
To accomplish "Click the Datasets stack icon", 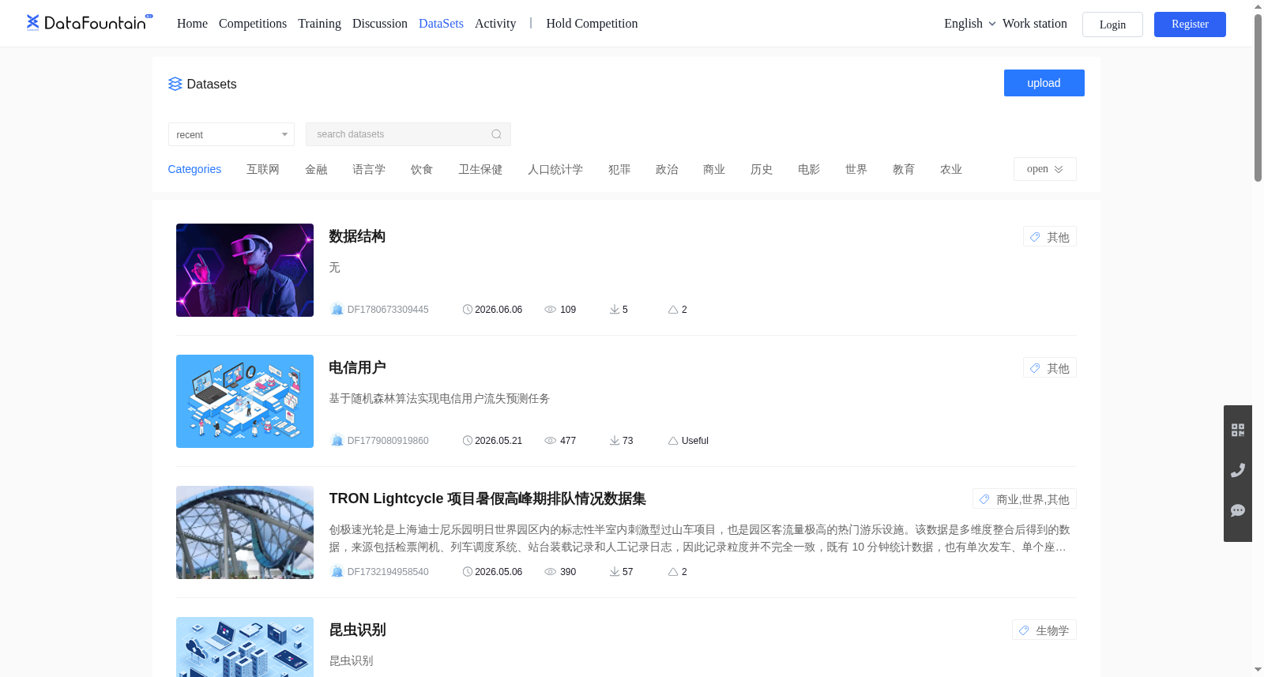I will coord(175,84).
